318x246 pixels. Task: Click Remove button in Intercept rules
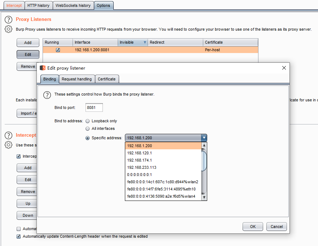coord(27,192)
